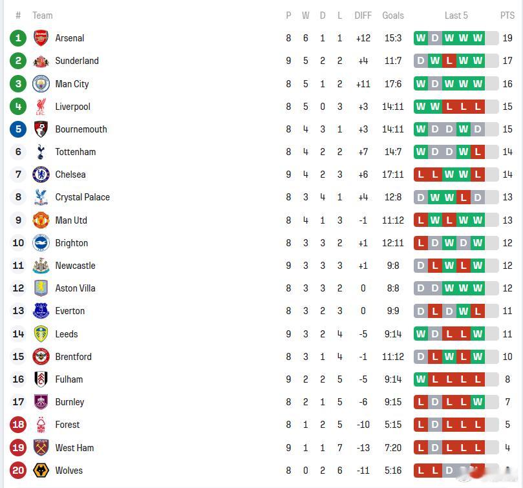Click the Tottenham cockerel crest icon
This screenshot has height=488, width=523.
(x=41, y=152)
